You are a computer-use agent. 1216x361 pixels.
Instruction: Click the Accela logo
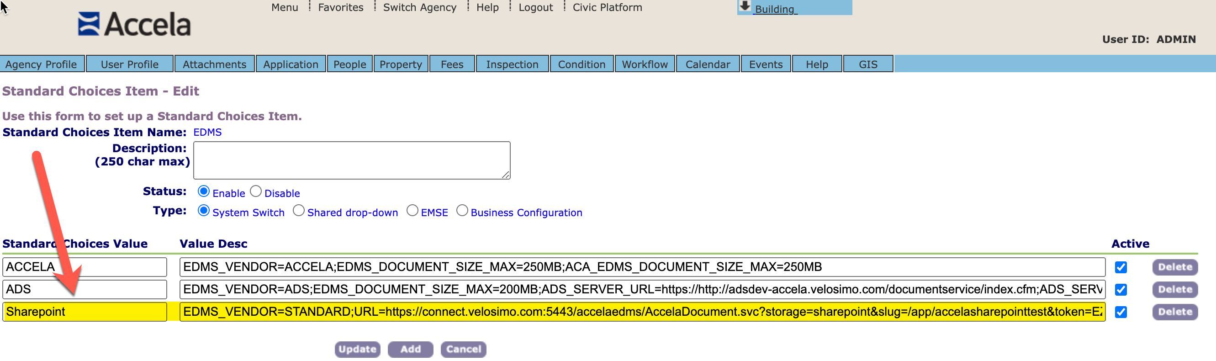tap(134, 24)
